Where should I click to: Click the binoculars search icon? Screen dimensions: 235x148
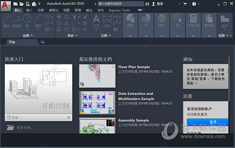[147, 4]
